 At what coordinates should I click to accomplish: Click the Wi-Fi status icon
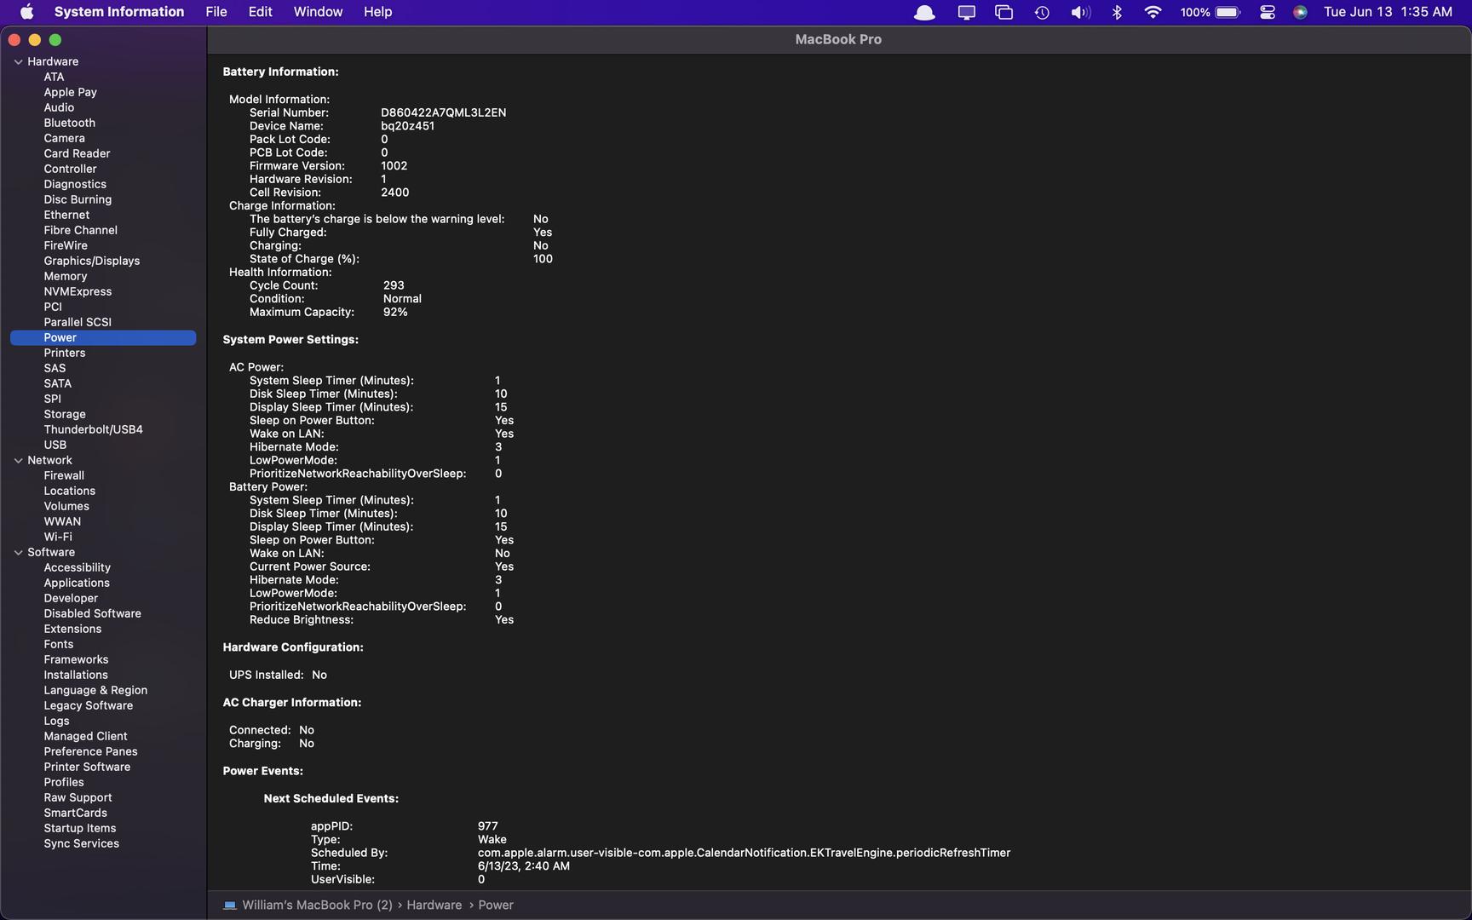point(1153,12)
